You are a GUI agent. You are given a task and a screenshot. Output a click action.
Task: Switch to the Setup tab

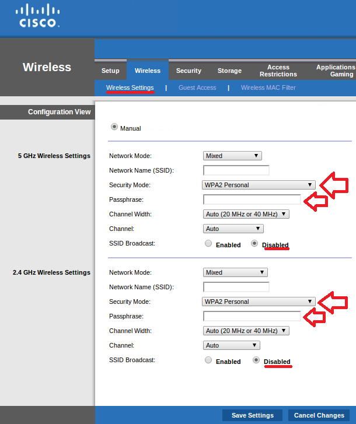[110, 71]
